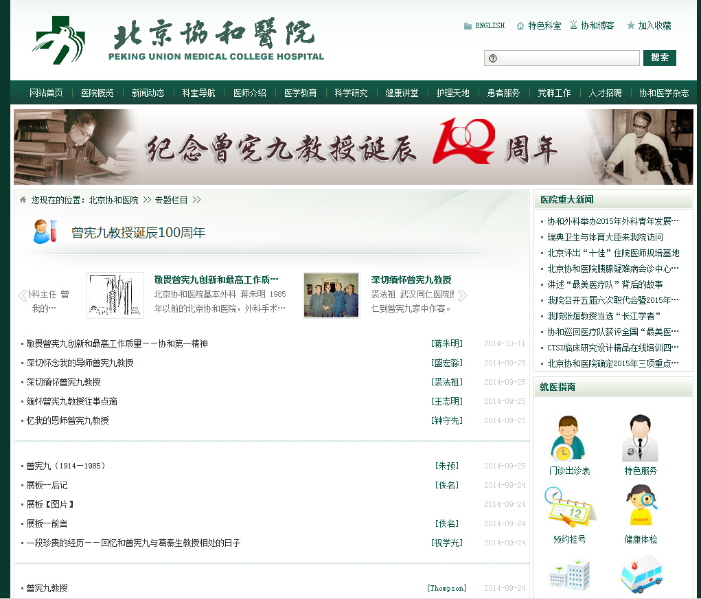Open the 党群工作 menu item
Viewport: 701px width, 599px height.
[554, 93]
